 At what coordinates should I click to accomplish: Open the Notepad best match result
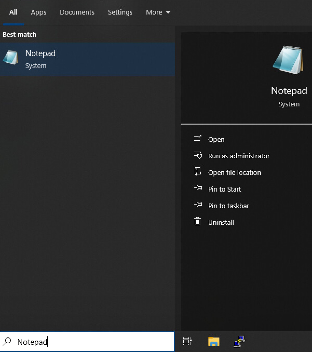click(x=87, y=59)
